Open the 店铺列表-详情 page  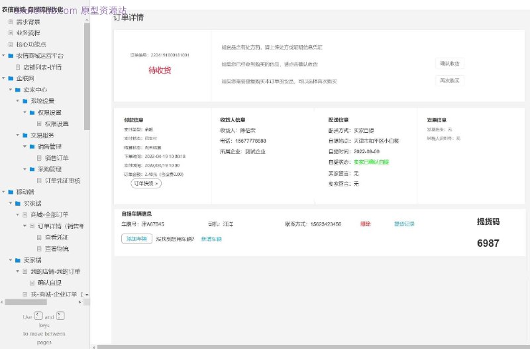(42, 67)
